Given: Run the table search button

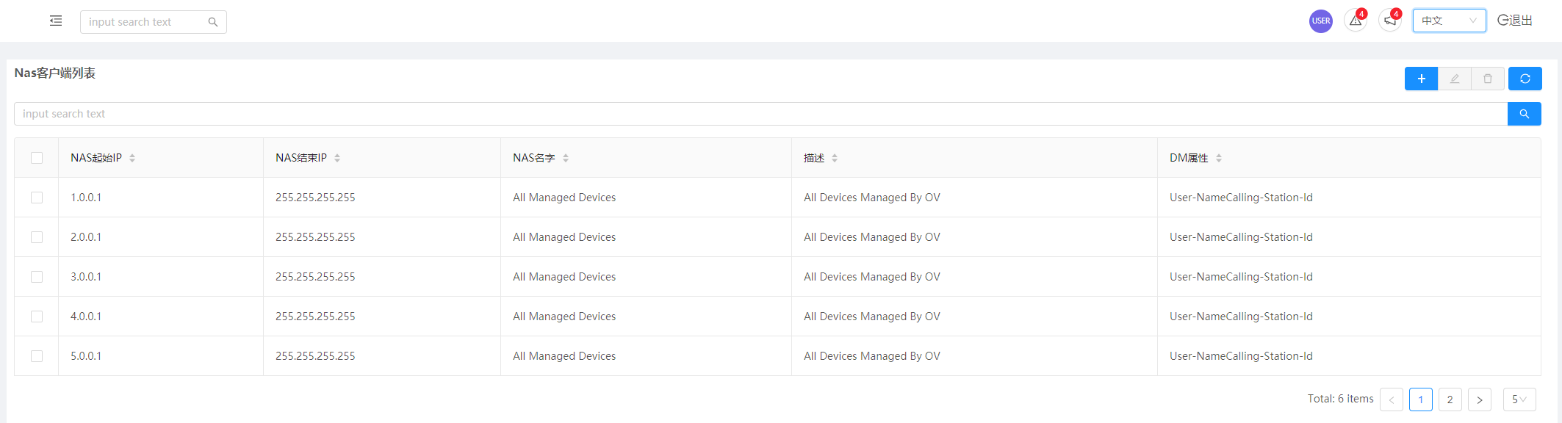Looking at the screenshot, I should [1525, 114].
